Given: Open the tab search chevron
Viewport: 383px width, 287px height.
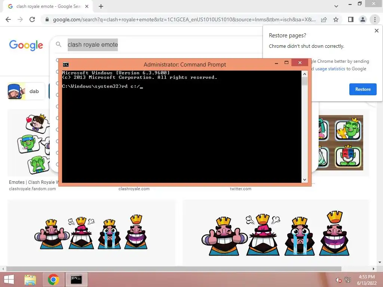Looking at the screenshot, I should (x=336, y=6).
